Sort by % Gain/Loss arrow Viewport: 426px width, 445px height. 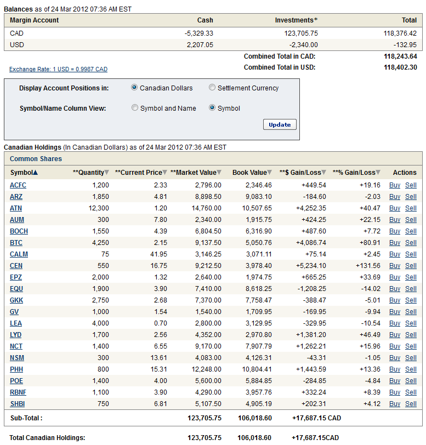coord(378,173)
